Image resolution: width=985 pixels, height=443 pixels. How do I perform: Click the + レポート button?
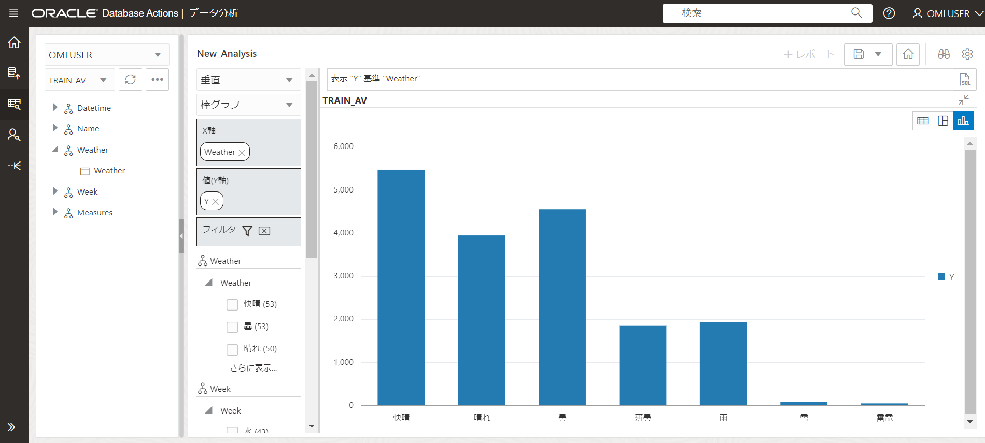[809, 54]
